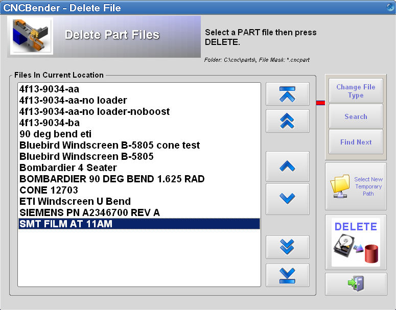Page down with double down chevron
The width and height of the screenshot is (396, 310).
tap(287, 247)
